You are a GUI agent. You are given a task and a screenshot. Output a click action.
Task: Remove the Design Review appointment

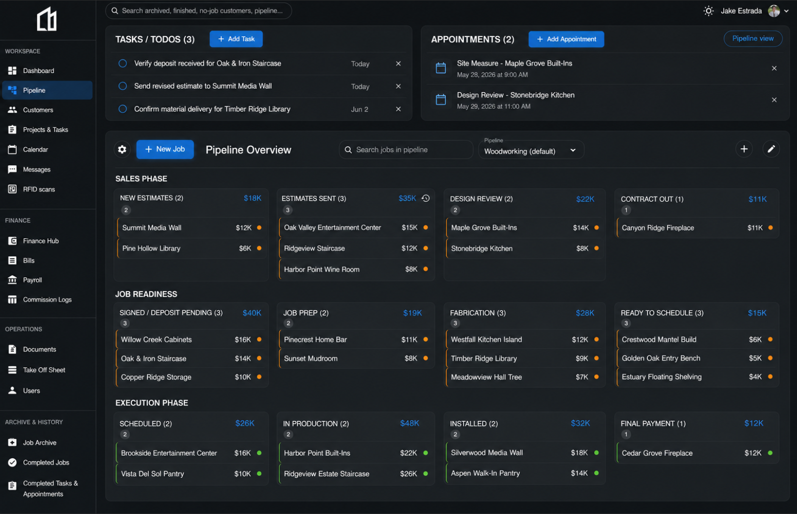tap(774, 100)
